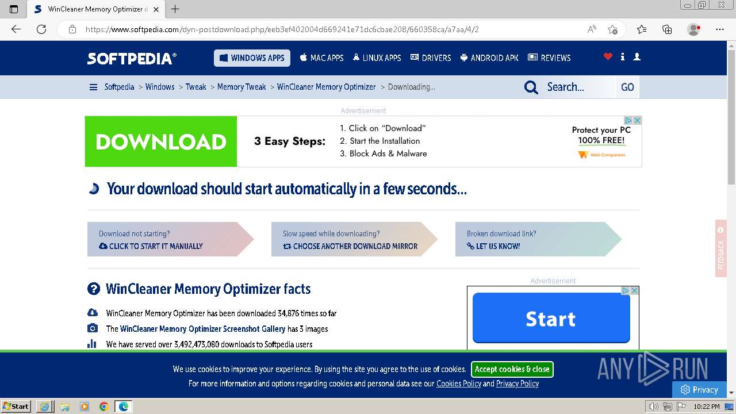Go to the Tweak breadcrumb link
Viewport: 736px width, 414px height.
point(195,87)
